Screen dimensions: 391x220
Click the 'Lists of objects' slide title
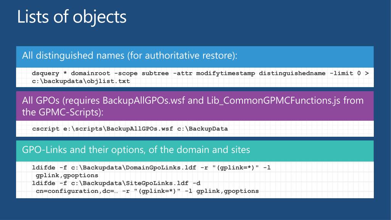pos(72,17)
